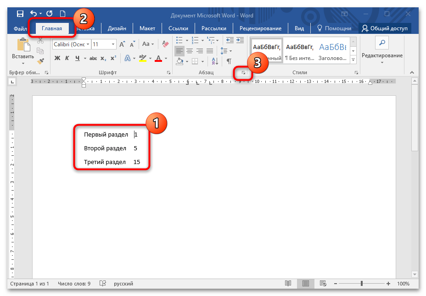Expand the Абзац paragraph settings dialog launcher
Viewport: 426px width, 296px height.
click(244, 73)
